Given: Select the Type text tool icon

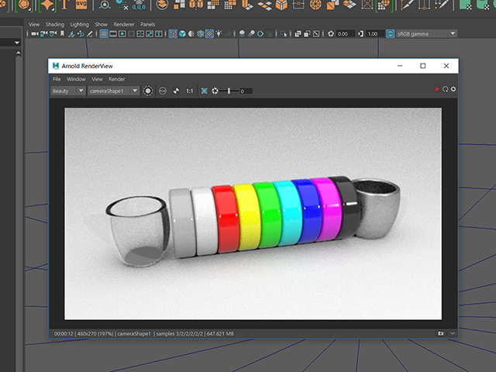Looking at the screenshot, I should [x=64, y=5].
